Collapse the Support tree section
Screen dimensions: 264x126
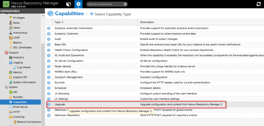coord(3,53)
